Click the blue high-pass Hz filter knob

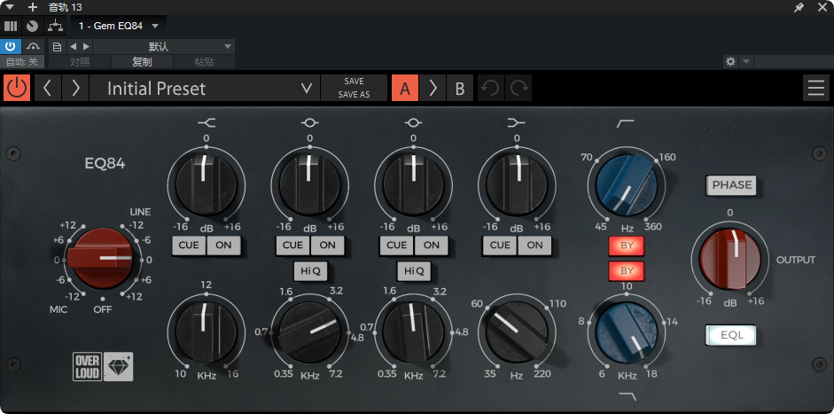[627, 185]
